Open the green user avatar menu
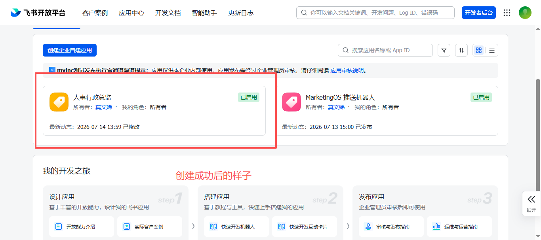The height and width of the screenshot is (240, 541). pos(525,13)
